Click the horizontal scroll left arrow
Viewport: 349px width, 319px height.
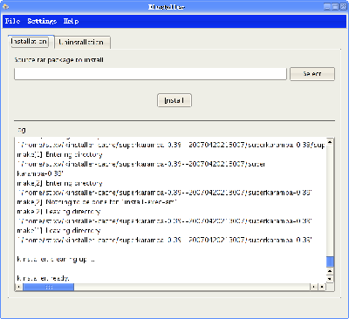[x=19, y=287]
